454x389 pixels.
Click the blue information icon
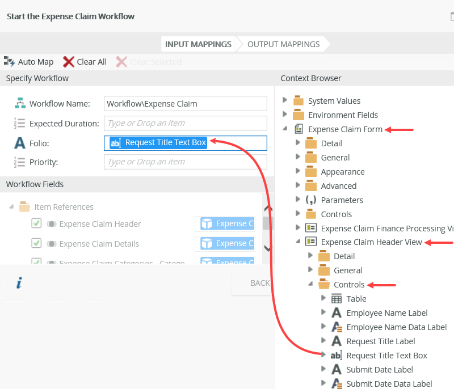coord(19,283)
